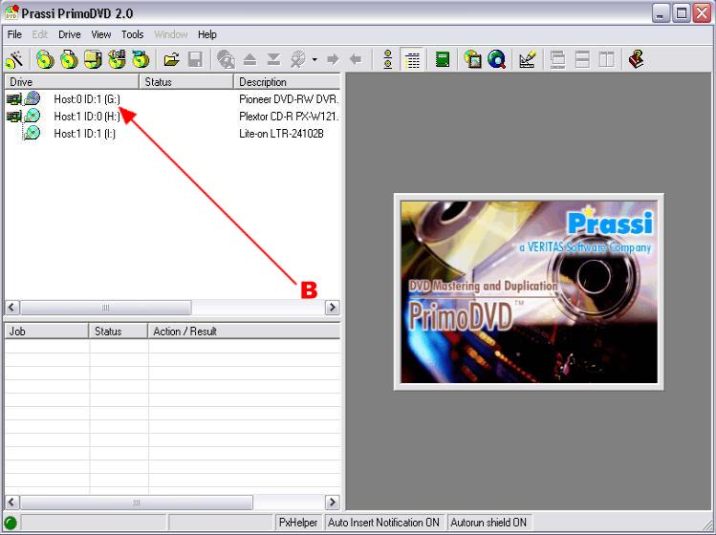The image size is (716, 535).
Task: Click the third disc icon with gray box
Action: coord(93,59)
